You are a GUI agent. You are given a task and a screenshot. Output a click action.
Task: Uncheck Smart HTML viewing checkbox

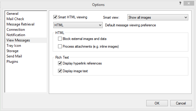pyautogui.click(x=55, y=17)
